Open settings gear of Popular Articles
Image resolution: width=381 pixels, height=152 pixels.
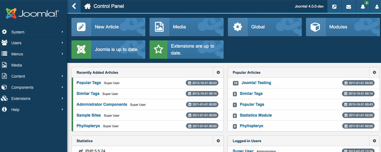pos(374,72)
